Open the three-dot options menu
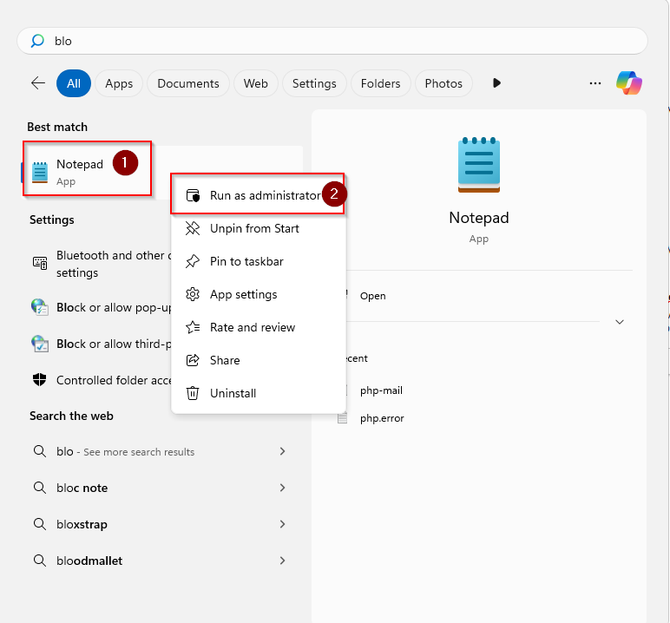The height and width of the screenshot is (623, 670). [595, 83]
